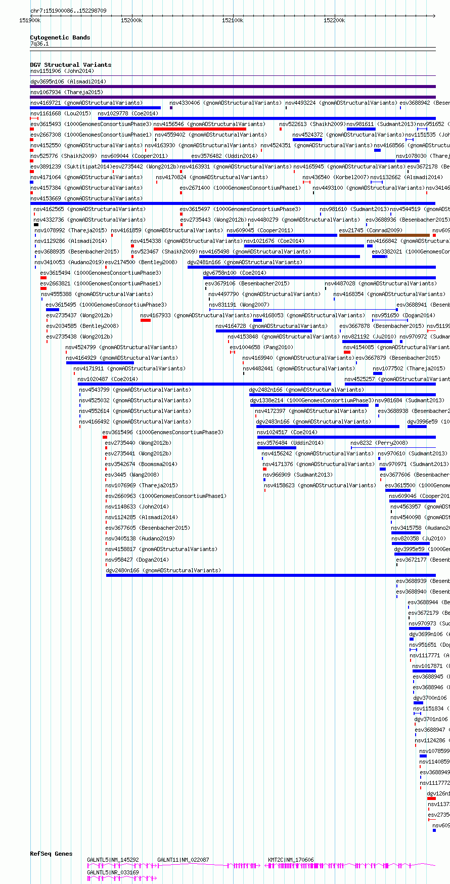
Task: Open the esv3542674 (Boomsma2014) label
Action: [x=141, y=464]
